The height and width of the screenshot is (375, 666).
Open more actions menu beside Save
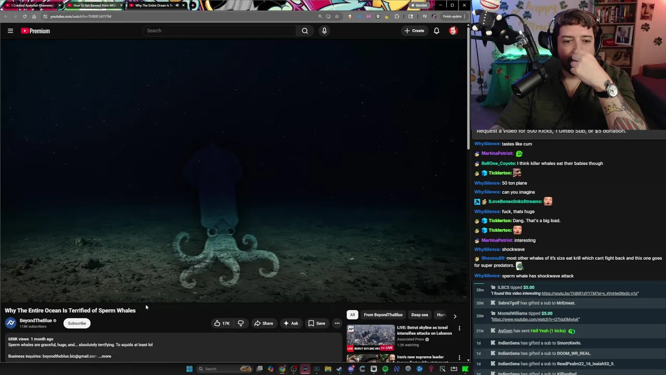(337, 323)
